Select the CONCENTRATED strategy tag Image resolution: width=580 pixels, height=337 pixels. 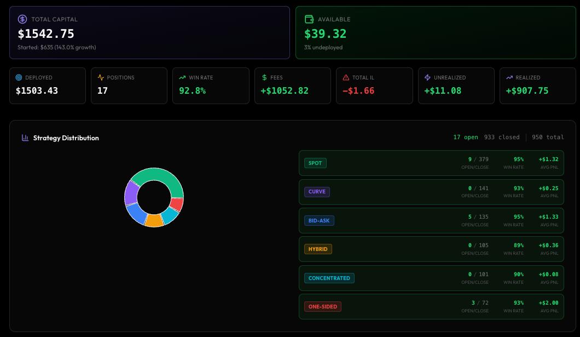pyautogui.click(x=329, y=278)
